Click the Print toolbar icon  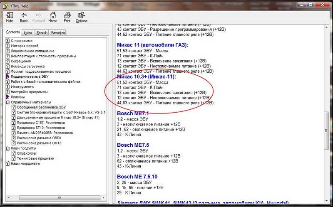coord(67,15)
